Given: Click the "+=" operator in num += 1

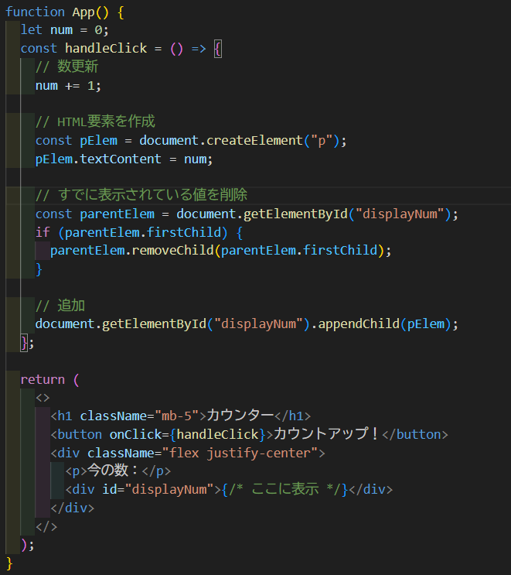Looking at the screenshot, I should 73,85.
